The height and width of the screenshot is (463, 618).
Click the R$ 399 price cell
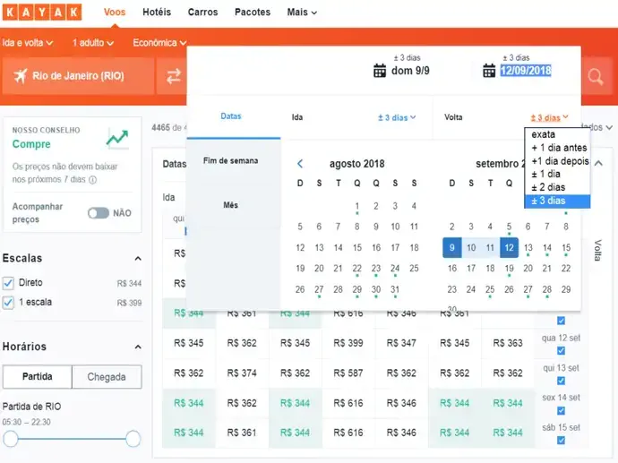coord(348,343)
